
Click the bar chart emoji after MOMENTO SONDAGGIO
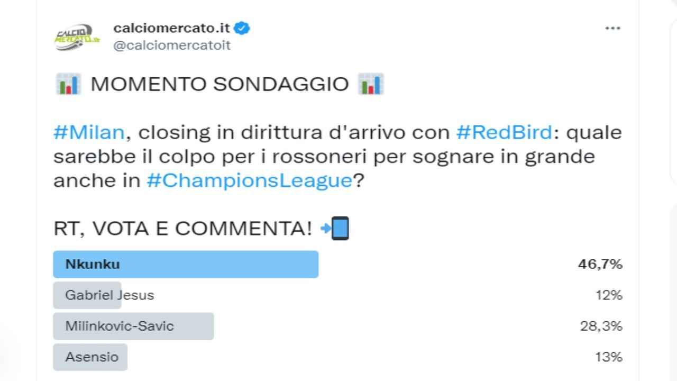[370, 84]
